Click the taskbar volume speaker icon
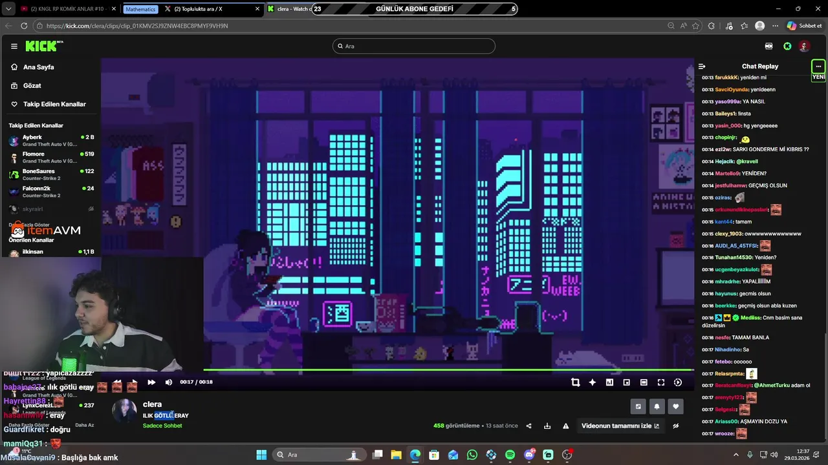828x465 pixels. [774, 455]
